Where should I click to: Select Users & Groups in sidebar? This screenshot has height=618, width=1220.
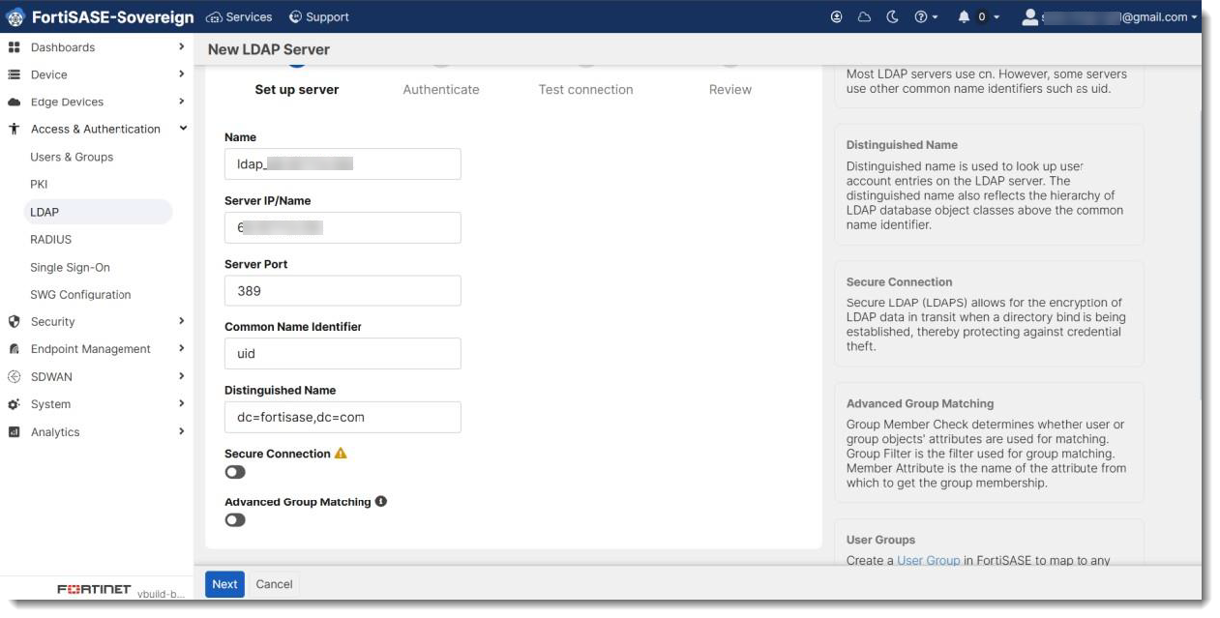pos(72,157)
